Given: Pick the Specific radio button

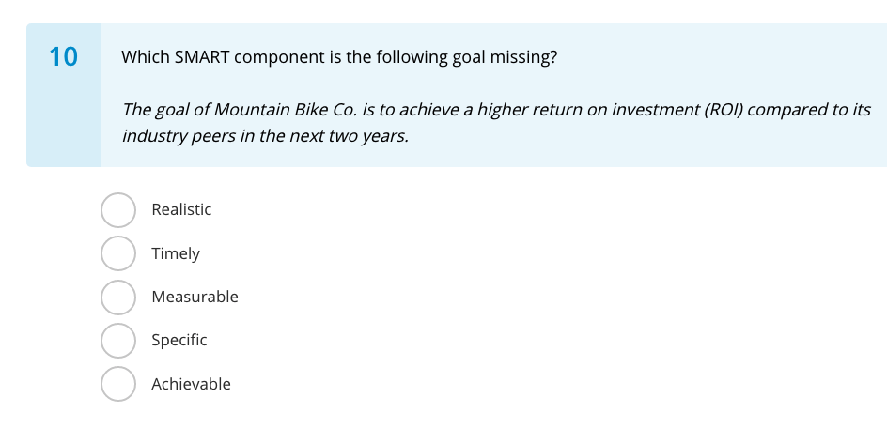Looking at the screenshot, I should 117,341.
